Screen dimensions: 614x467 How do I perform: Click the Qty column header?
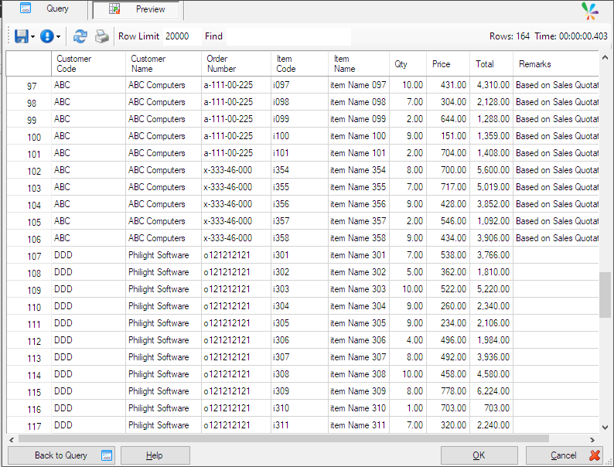point(408,63)
